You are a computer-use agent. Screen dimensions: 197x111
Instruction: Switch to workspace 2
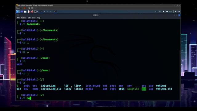[x=44, y=11]
